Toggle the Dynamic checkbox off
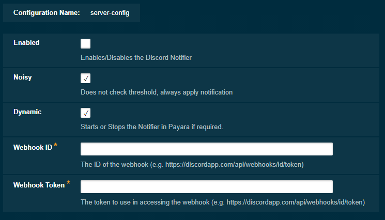The width and height of the screenshot is (385, 220). (86, 113)
